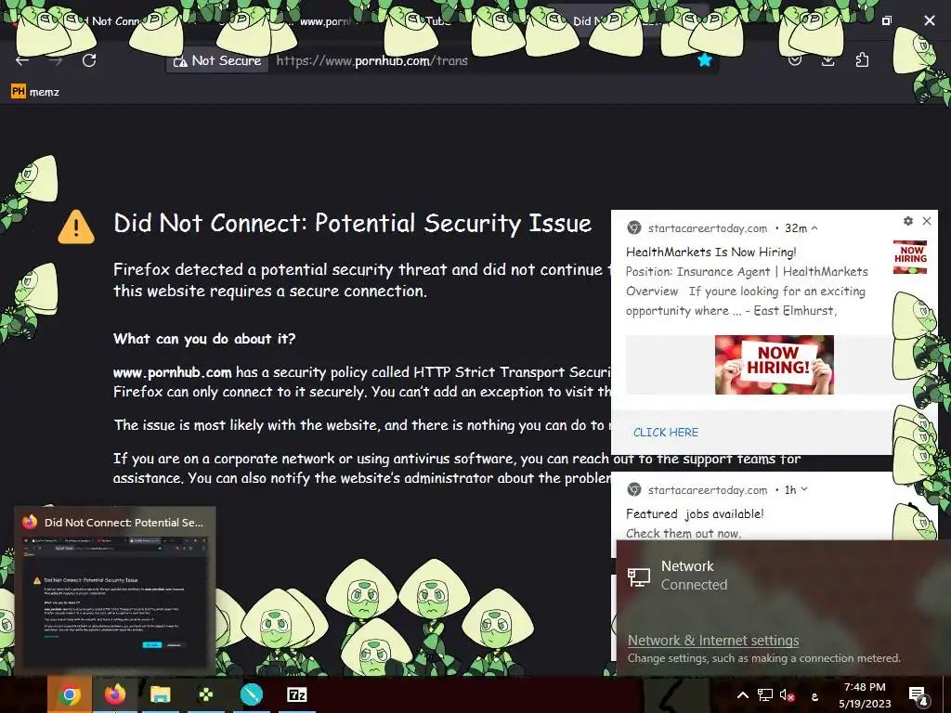Click 'Did Not Connect: Potential Security Issue' heading

(x=352, y=223)
